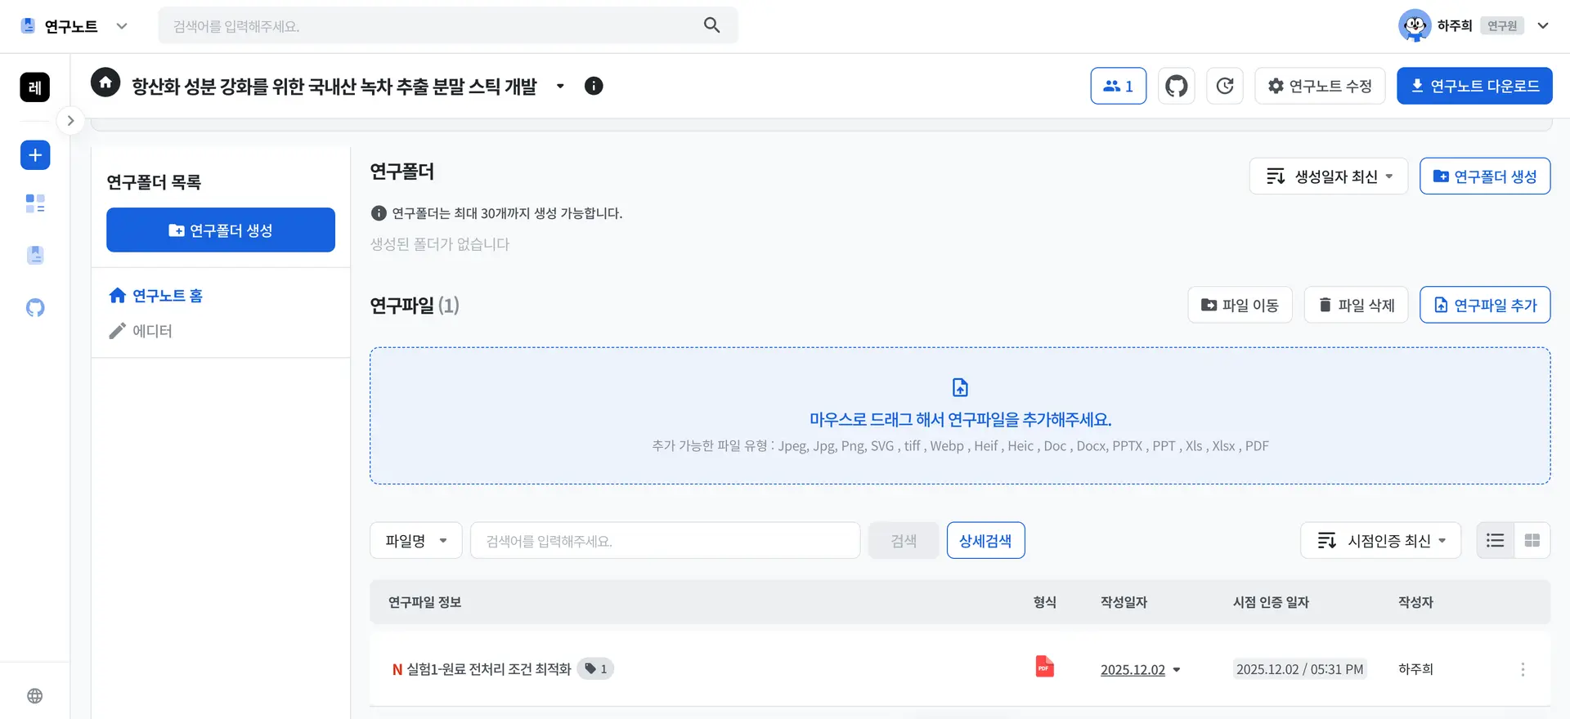Show project info via the i icon
The image size is (1570, 719).
pyautogui.click(x=594, y=86)
